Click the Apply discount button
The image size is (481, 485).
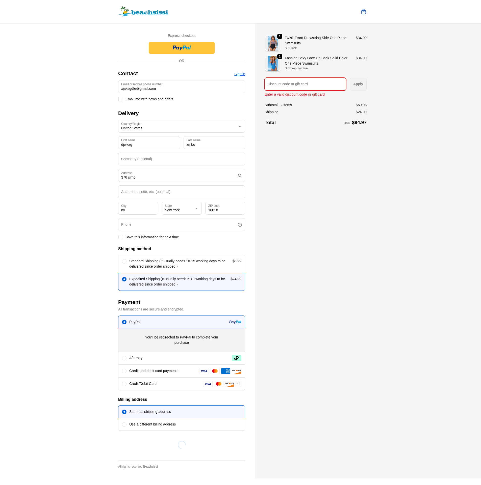click(358, 84)
